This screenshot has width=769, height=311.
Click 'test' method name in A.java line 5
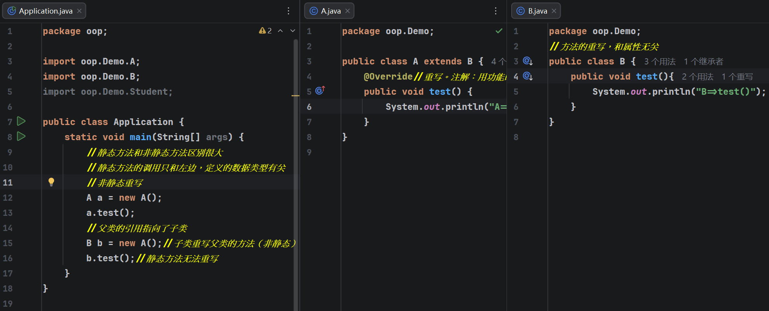pyautogui.click(x=440, y=92)
